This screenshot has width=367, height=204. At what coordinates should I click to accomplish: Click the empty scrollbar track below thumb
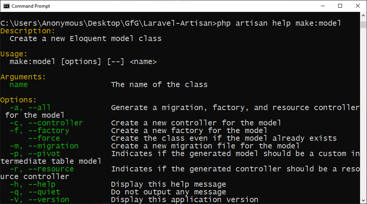pyautogui.click(x=363, y=112)
